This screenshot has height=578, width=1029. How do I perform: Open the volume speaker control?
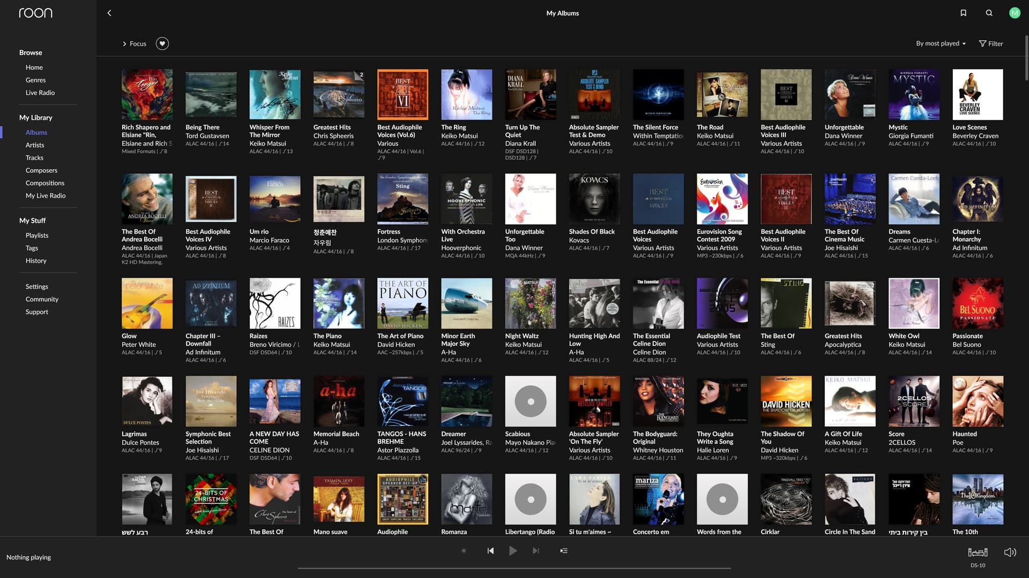tap(1010, 552)
